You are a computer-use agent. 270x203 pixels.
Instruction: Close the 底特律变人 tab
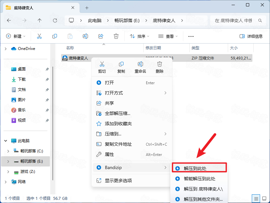tap(73, 8)
